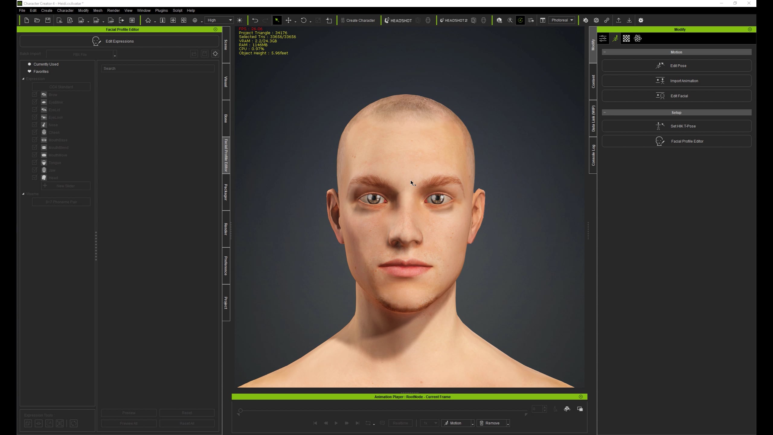Screen dimensions: 773x435
Task: Launch Headshot 2 from the toolbar
Action: point(454,20)
